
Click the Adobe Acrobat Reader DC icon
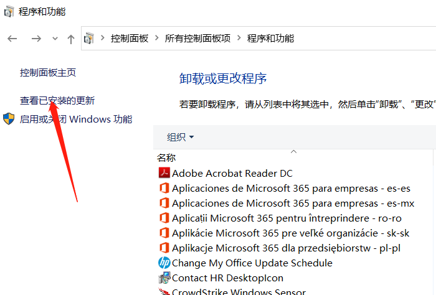click(x=164, y=173)
